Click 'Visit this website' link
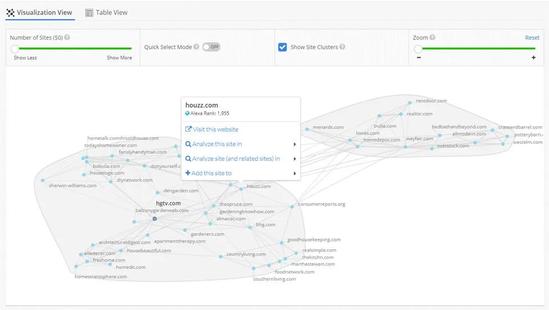Viewport: 549px width, 310px height. click(x=212, y=129)
